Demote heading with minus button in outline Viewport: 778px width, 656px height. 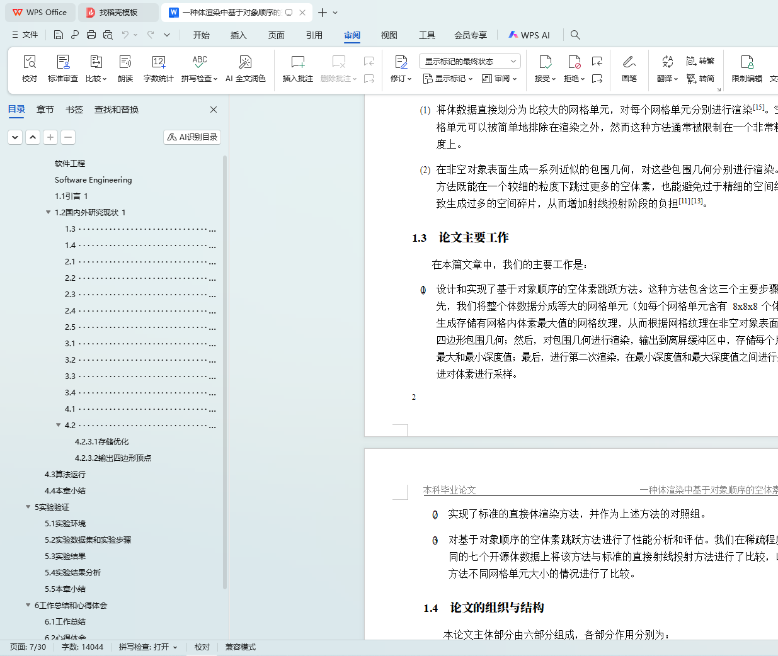pos(68,137)
